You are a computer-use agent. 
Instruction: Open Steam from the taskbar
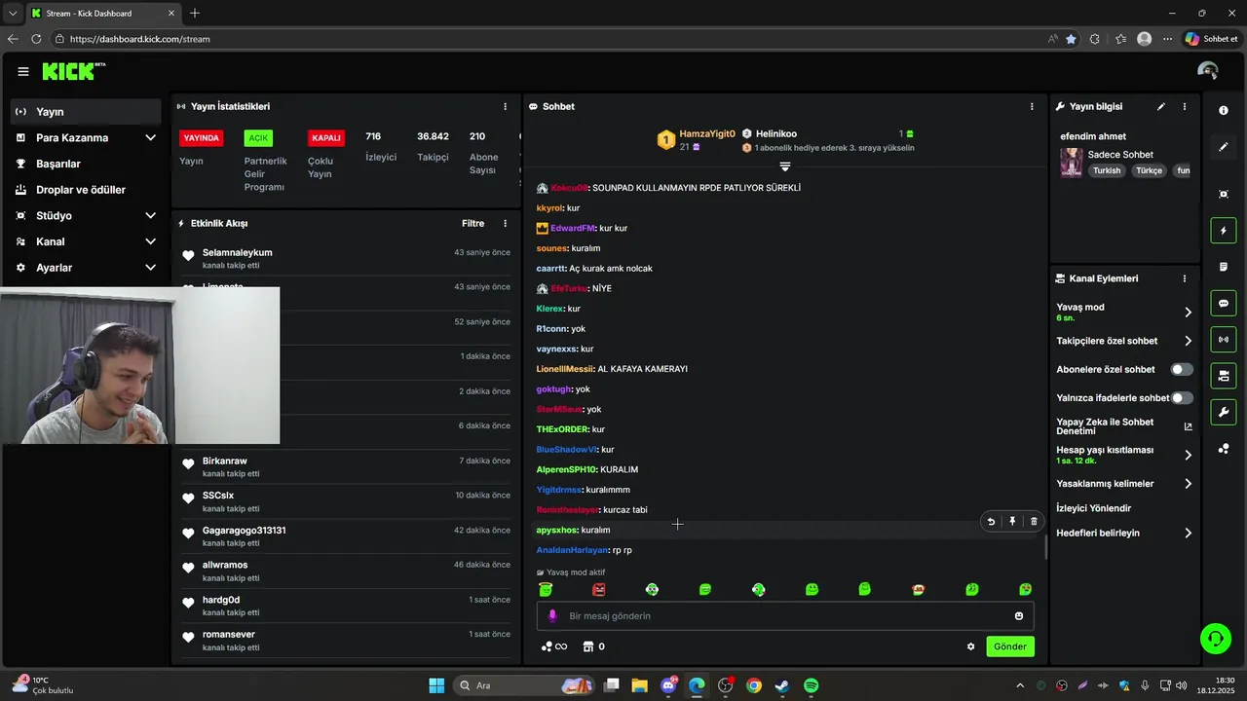tap(781, 685)
